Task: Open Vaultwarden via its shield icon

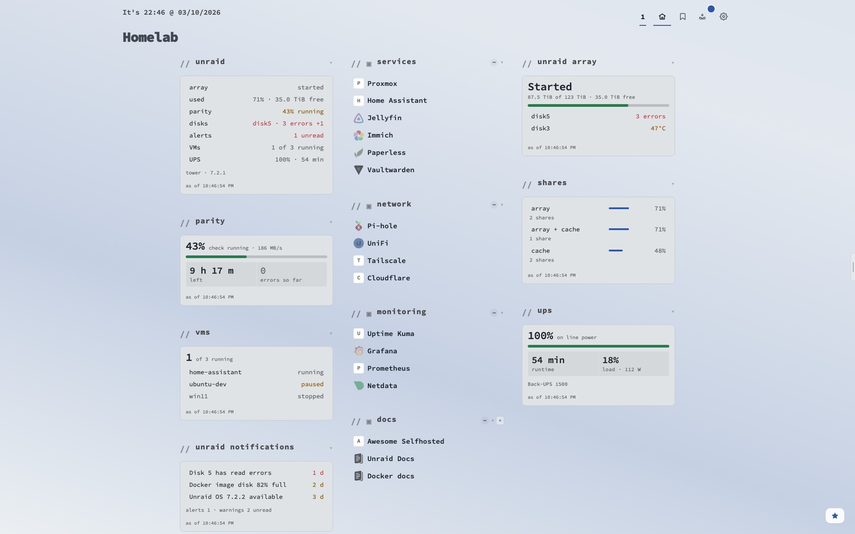Action: [358, 170]
